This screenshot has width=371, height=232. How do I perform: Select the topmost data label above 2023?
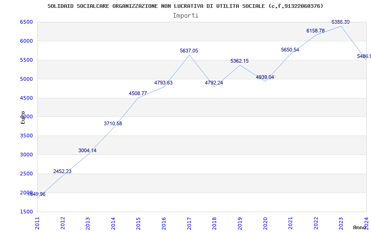coord(341,22)
